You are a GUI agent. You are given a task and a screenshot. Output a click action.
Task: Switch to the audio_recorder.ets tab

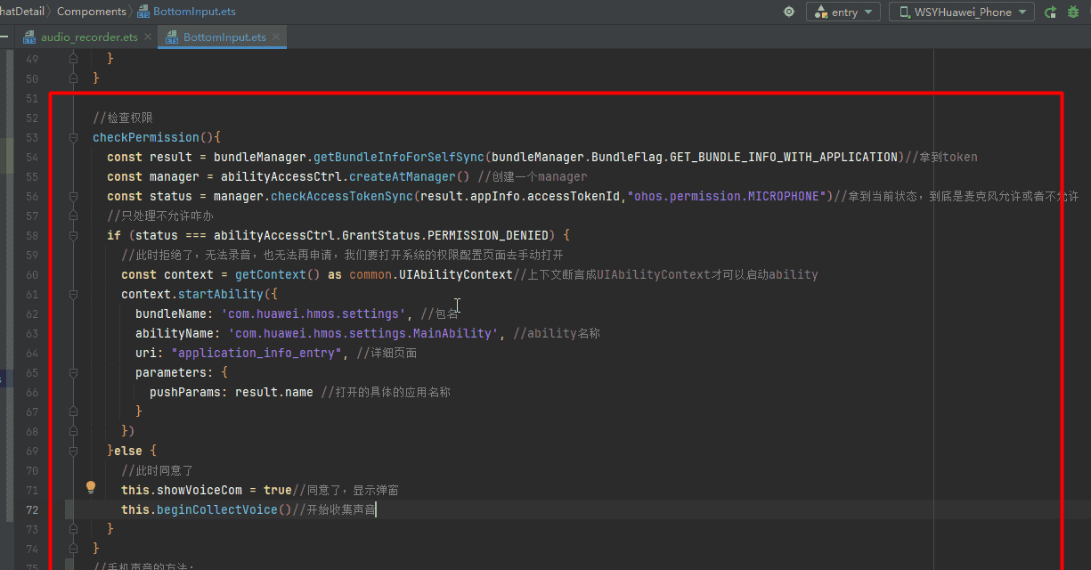click(x=89, y=37)
